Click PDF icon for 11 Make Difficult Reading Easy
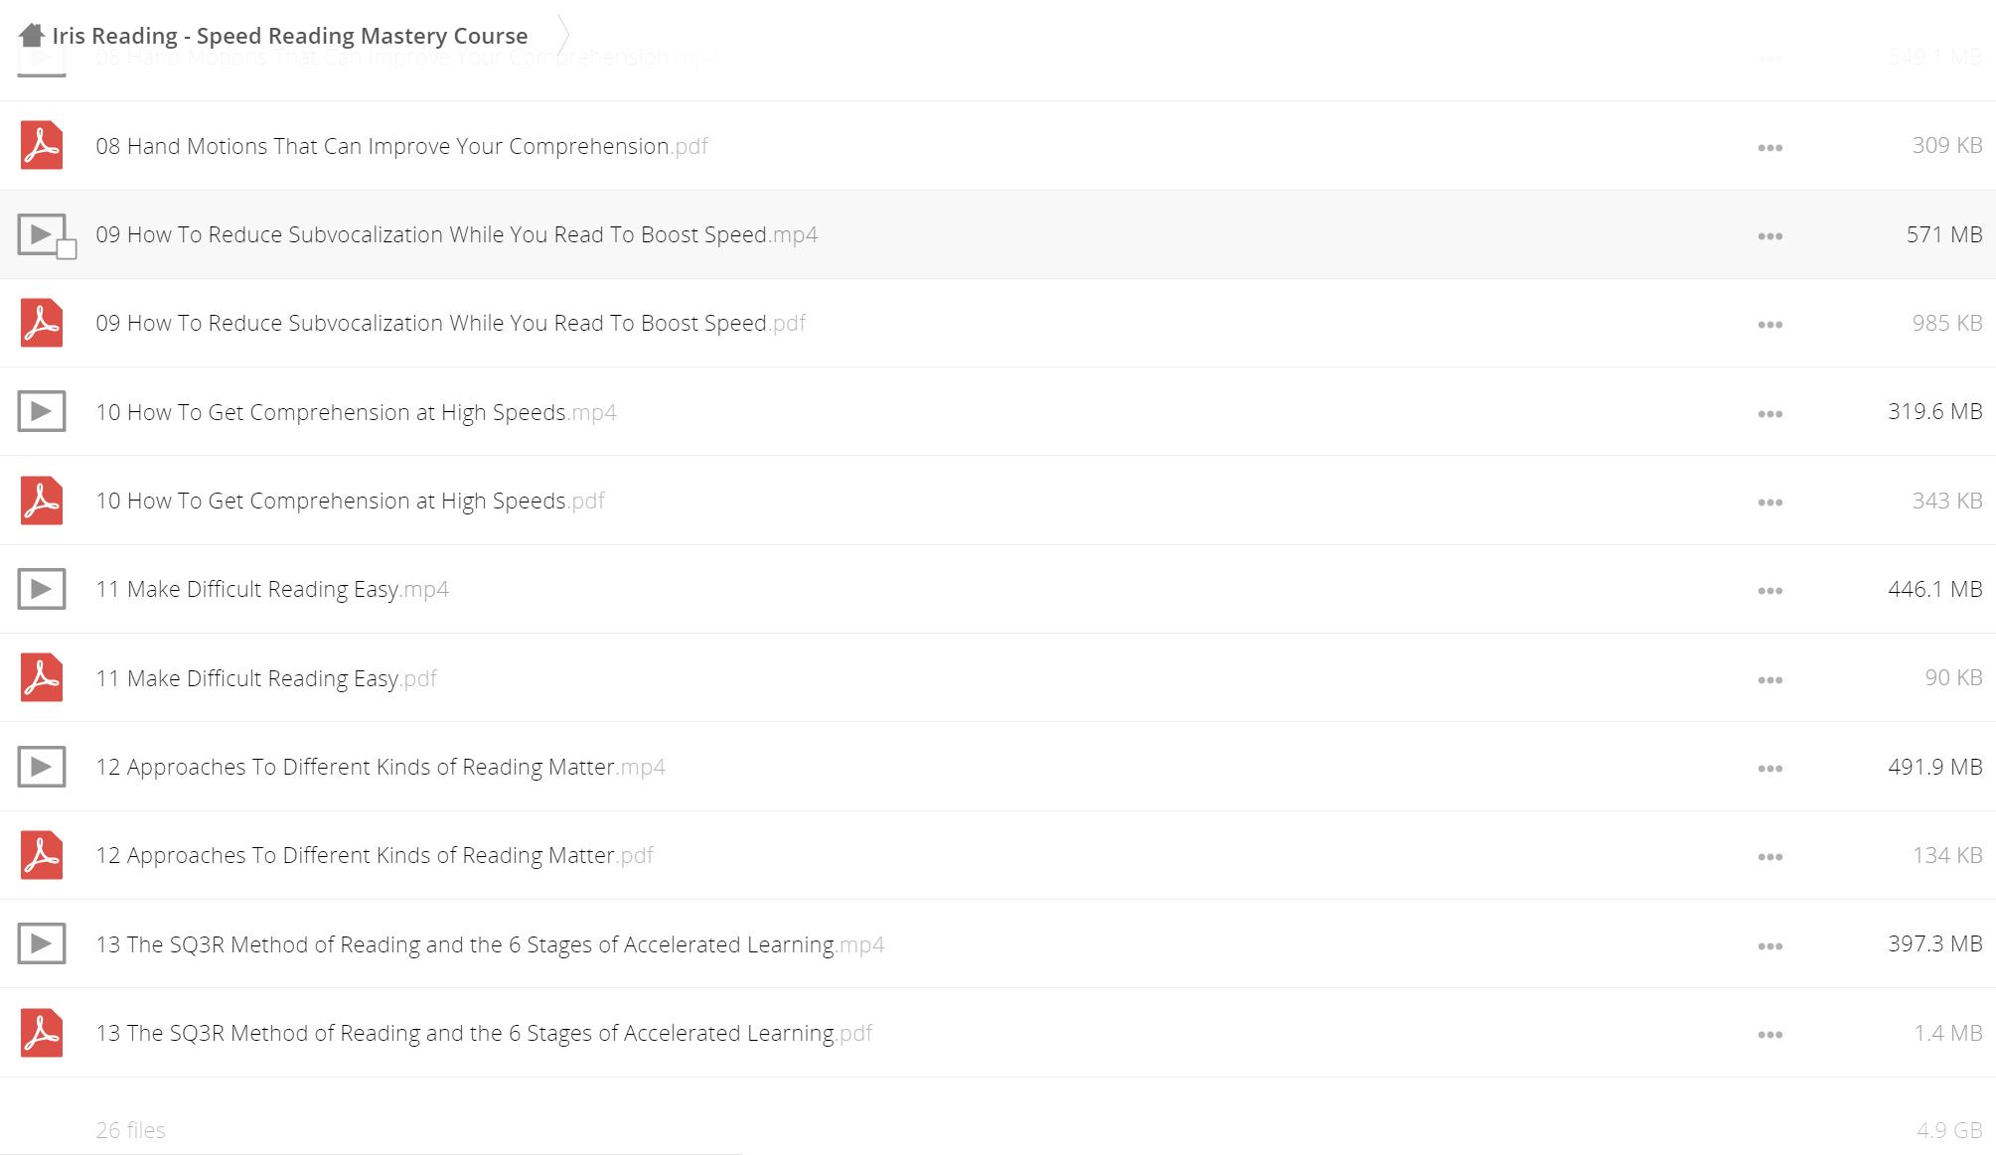 [42, 677]
